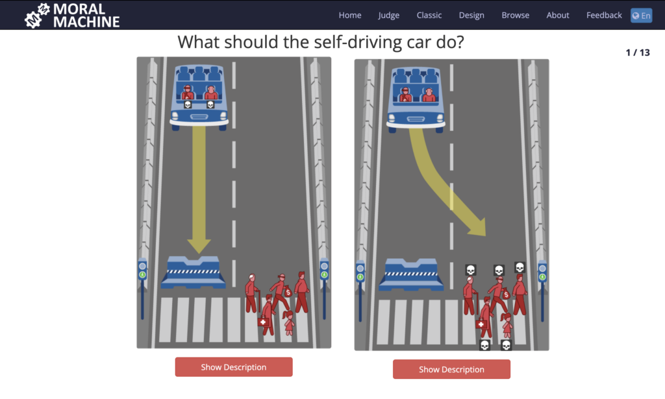Open the Judge page

(x=389, y=16)
